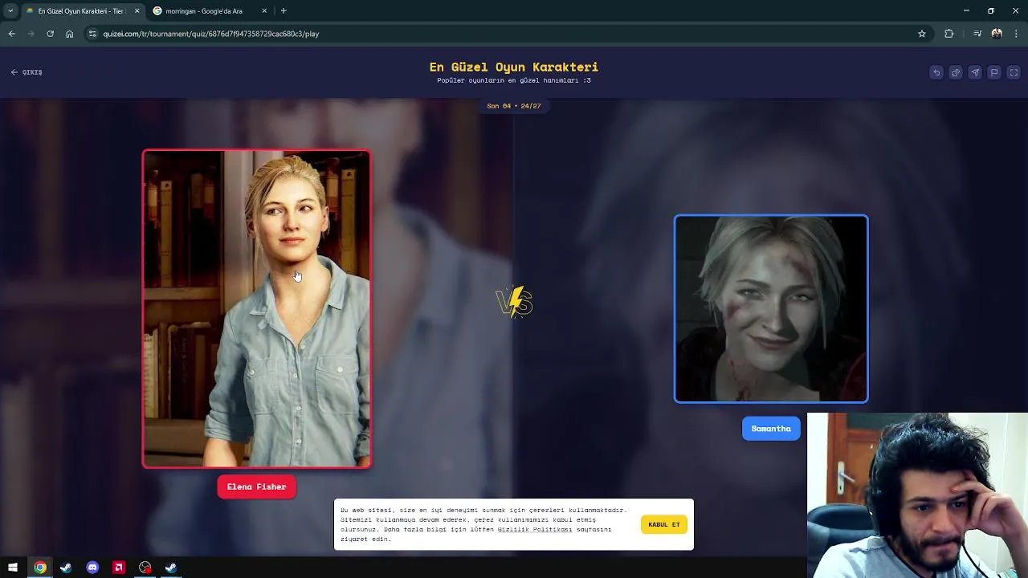This screenshot has height=578, width=1028.
Task: Click the cookie notice text about çerezleri
Action: pos(483,524)
